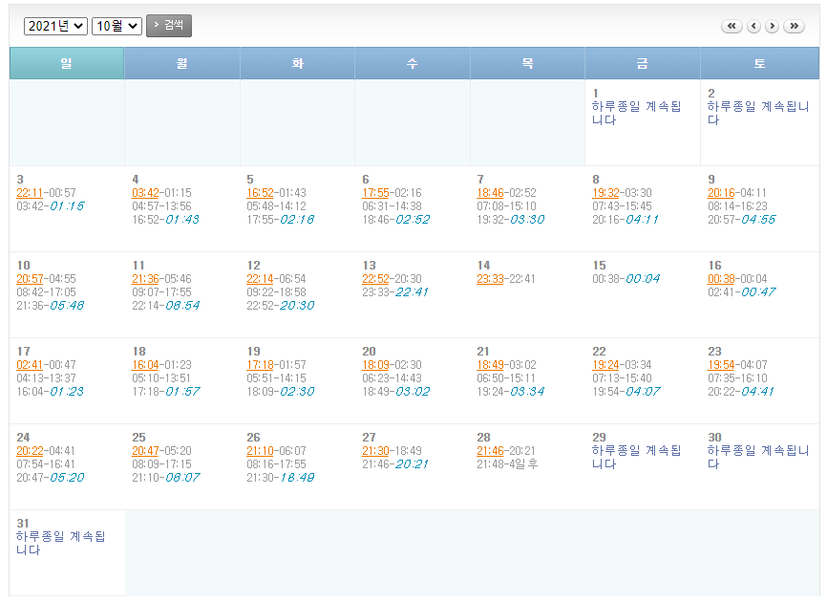Open the 20:22 link on day 24

30,451
